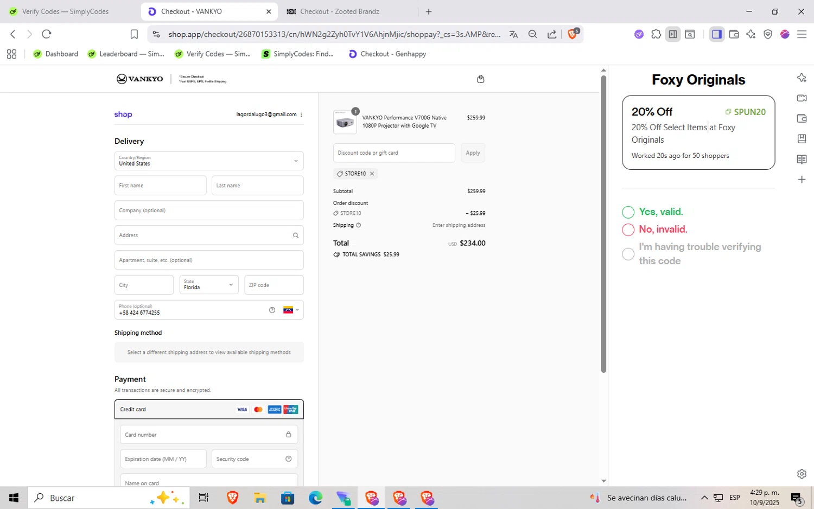Viewport: 814px width, 509px height.
Task: Click the zoom magnifier icon in address bar
Action: coord(532,34)
